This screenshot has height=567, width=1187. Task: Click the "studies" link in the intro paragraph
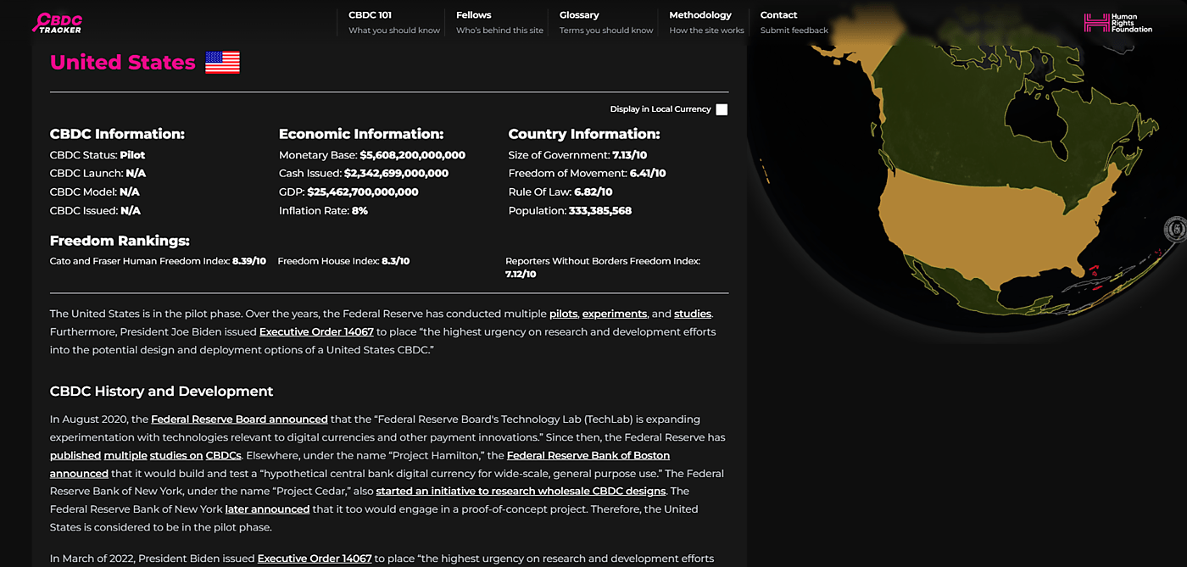[692, 314]
